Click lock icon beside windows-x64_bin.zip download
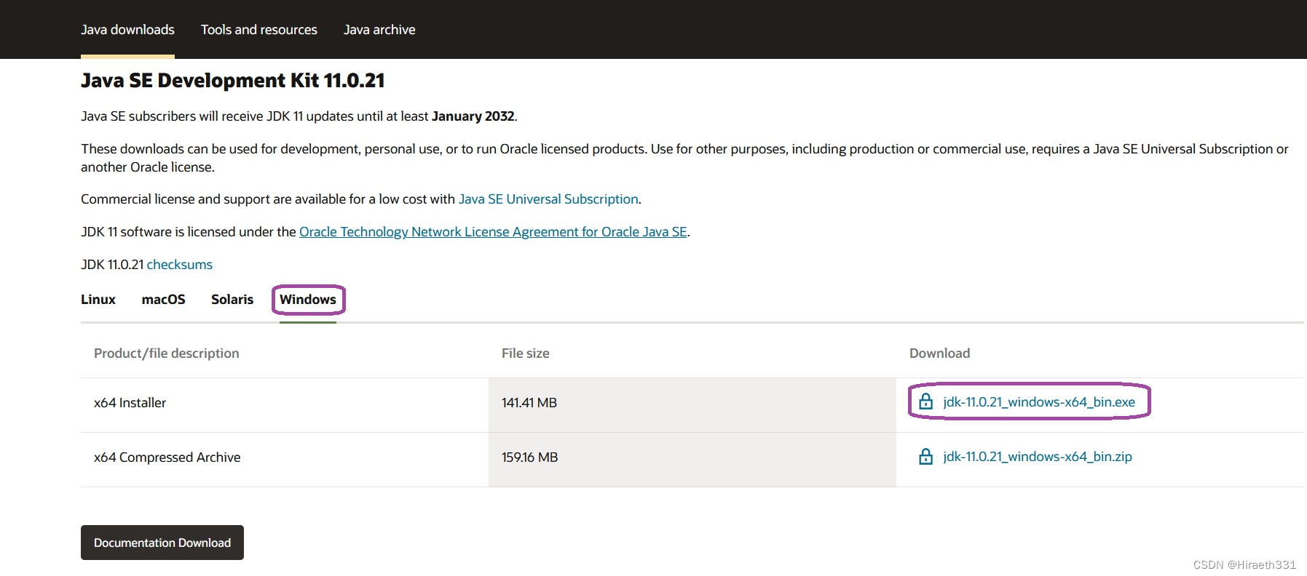The image size is (1307, 576). click(x=925, y=456)
